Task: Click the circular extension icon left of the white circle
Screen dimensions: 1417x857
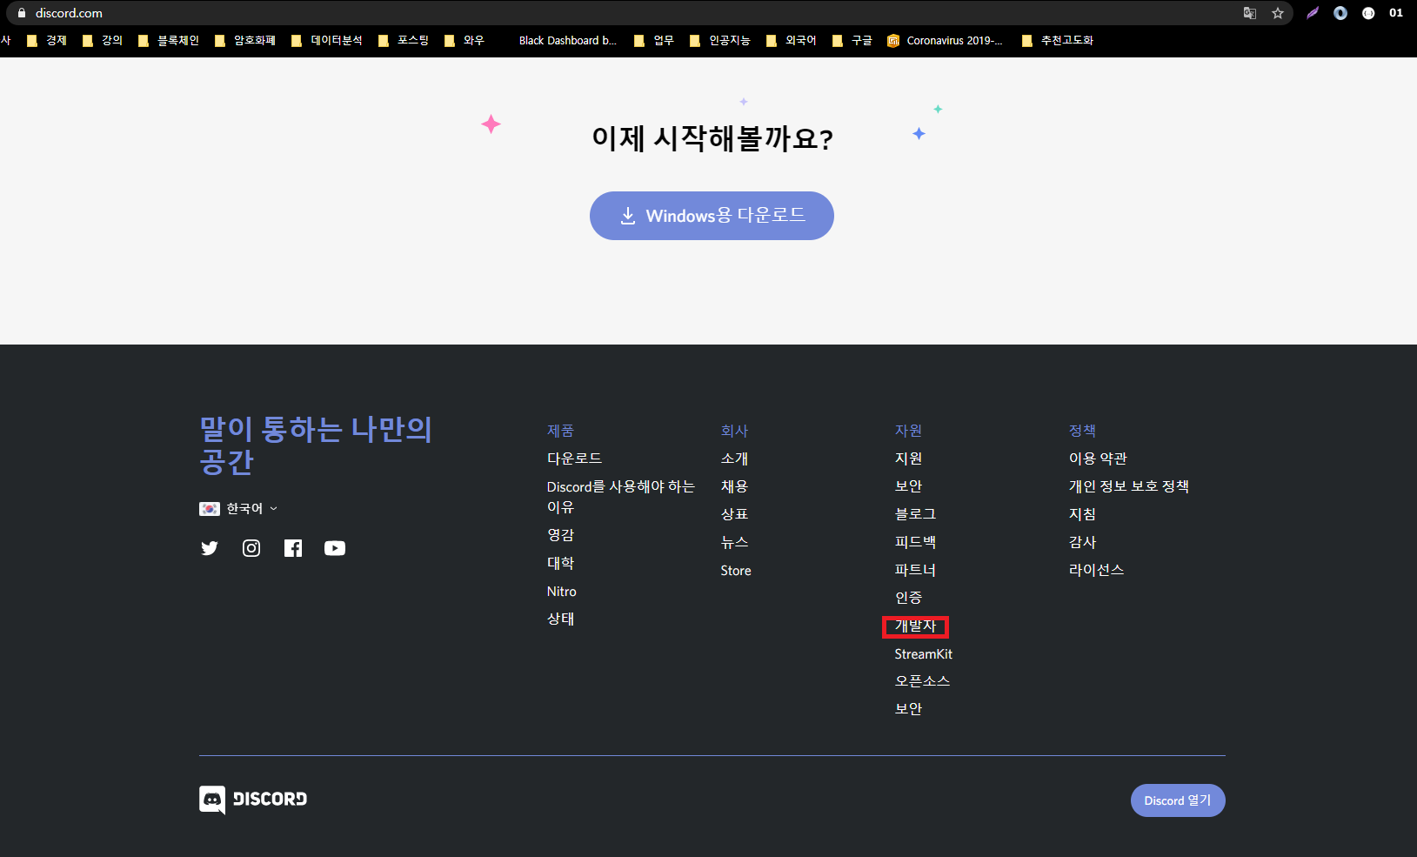Action: [1340, 13]
